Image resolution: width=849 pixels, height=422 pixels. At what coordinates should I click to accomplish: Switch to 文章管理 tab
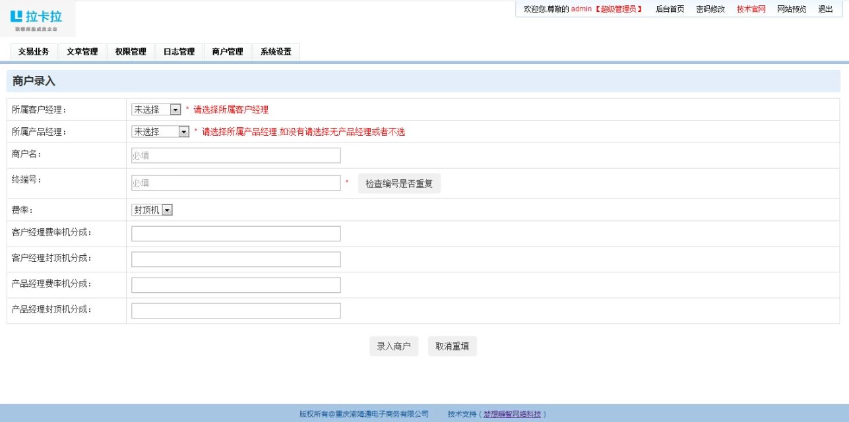click(82, 51)
